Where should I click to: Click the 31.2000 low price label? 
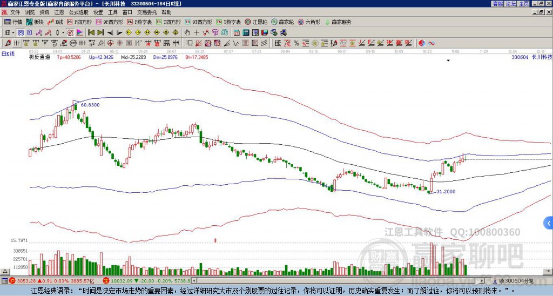pyautogui.click(x=446, y=192)
